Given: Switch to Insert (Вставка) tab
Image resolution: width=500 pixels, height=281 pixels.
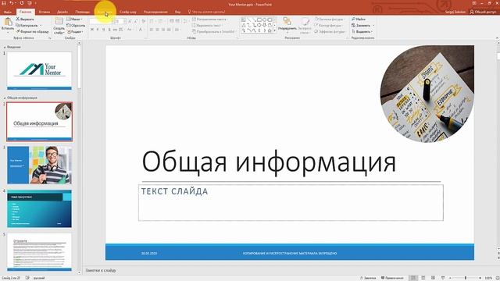Looking at the screenshot, I should click(45, 12).
